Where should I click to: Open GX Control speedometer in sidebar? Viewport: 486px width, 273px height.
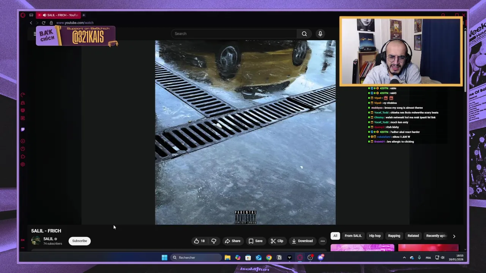point(23,95)
